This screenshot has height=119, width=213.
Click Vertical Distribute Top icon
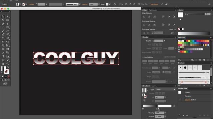[144, 25]
